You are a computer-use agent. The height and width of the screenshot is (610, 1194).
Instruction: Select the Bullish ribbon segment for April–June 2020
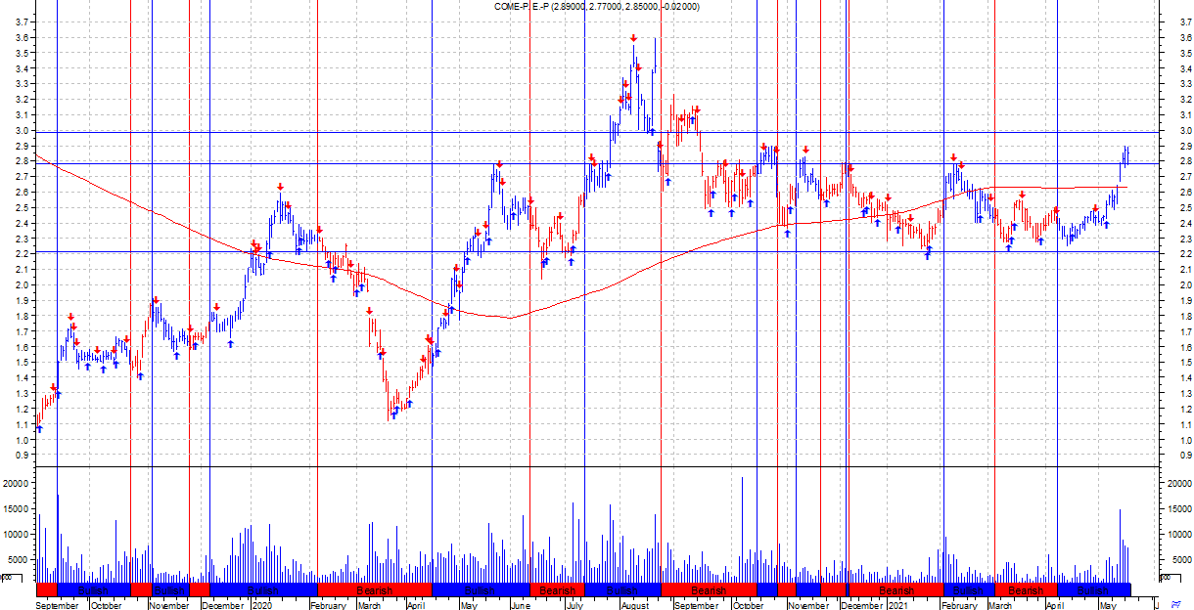click(x=480, y=589)
